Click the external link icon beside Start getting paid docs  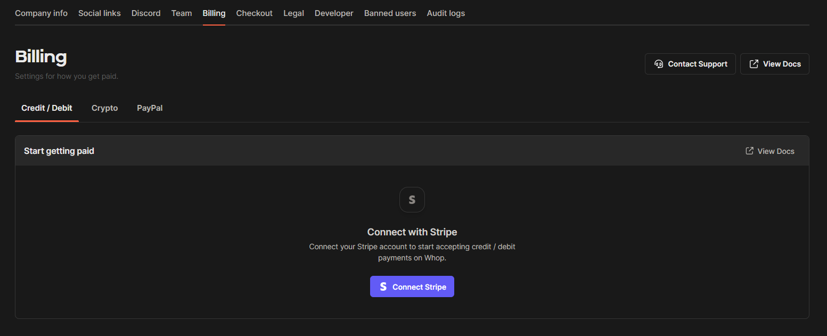point(750,151)
